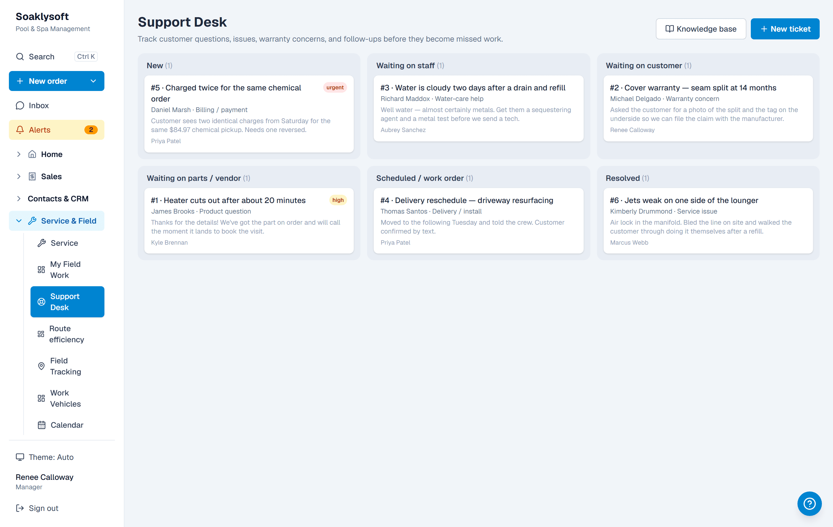Open Route efficiency page
This screenshot has width=833, height=527.
tap(67, 334)
